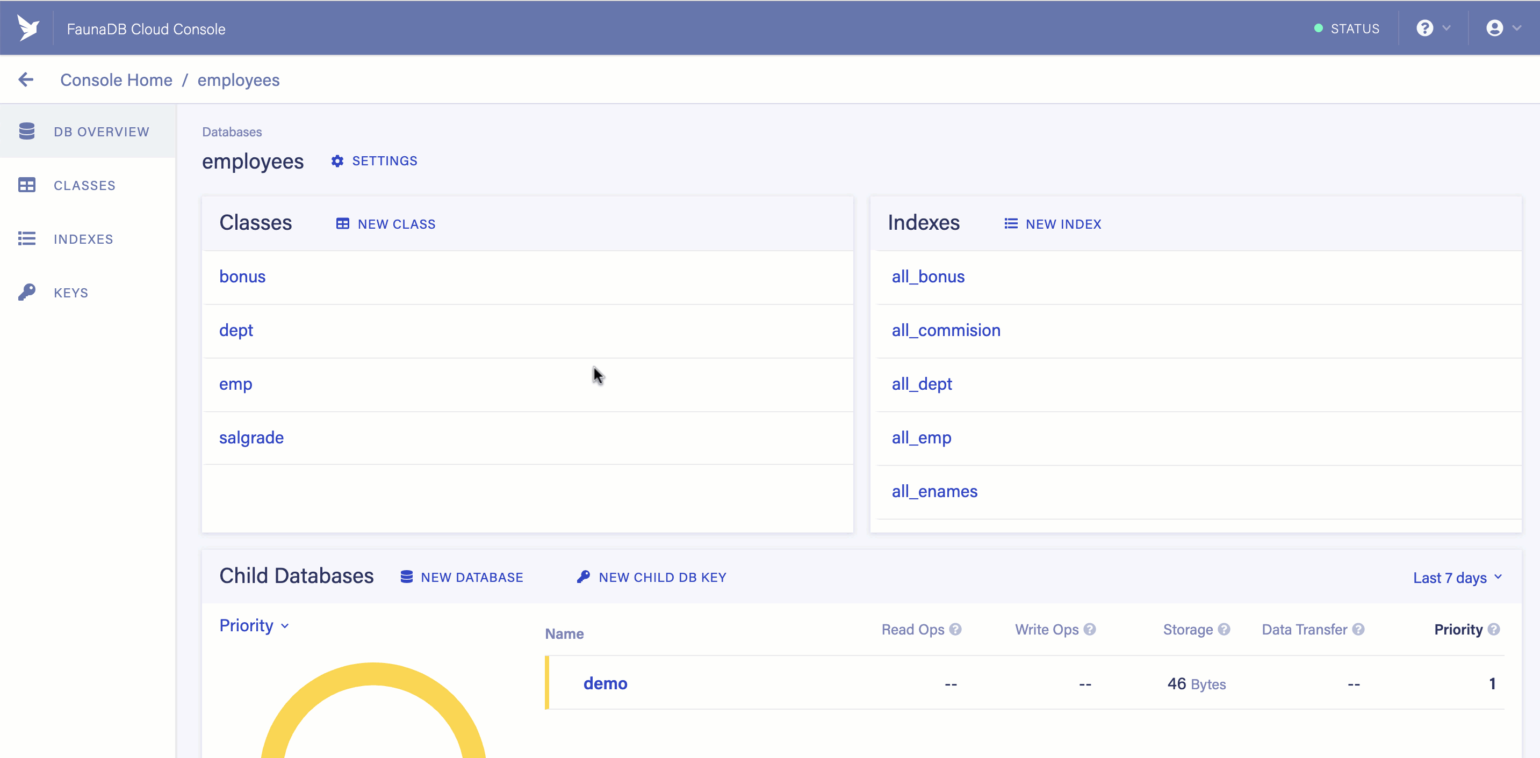Image resolution: width=1540 pixels, height=758 pixels.
Task: Click the Keys key icon in sidebar
Action: point(27,292)
